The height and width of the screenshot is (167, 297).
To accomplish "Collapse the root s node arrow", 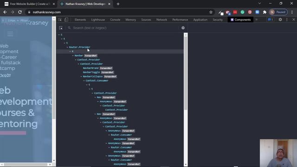I will pyautogui.click(x=59, y=35).
